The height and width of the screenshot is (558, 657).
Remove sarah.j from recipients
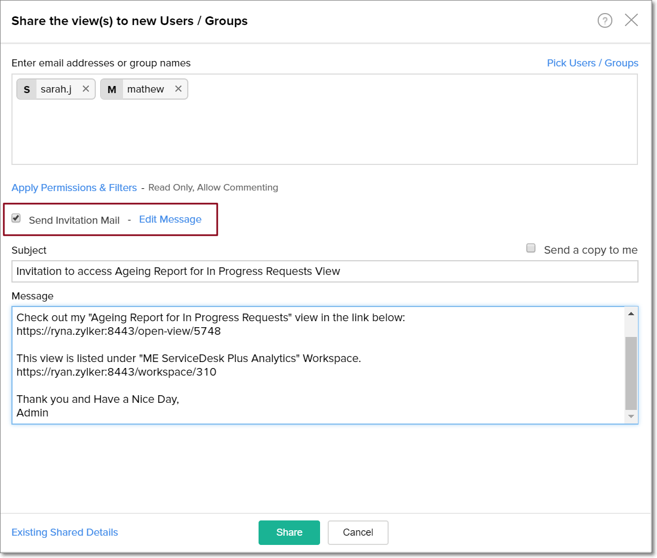click(x=85, y=89)
